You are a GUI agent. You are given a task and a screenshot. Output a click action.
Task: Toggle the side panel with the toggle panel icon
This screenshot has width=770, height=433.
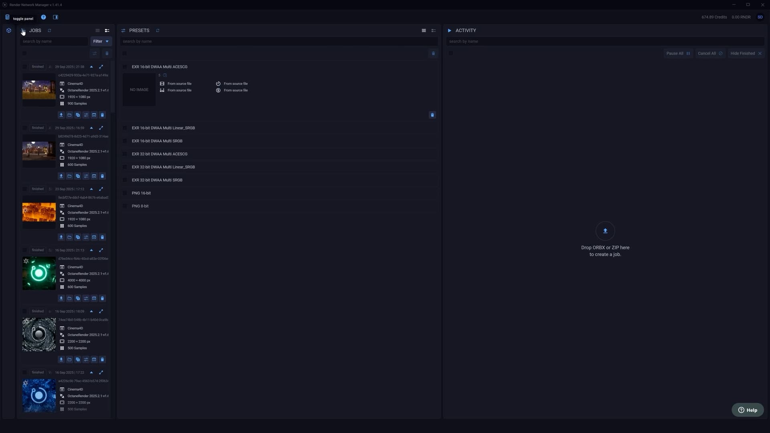pyautogui.click(x=7, y=17)
